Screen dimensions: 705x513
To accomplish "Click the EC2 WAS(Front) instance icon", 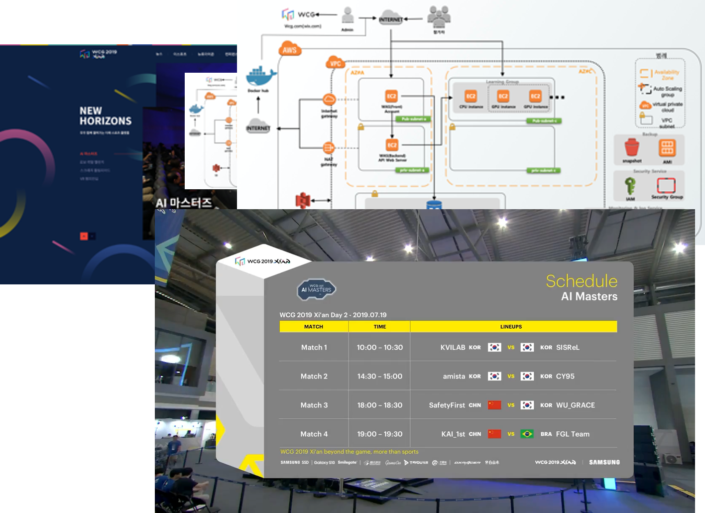I will pos(392,96).
